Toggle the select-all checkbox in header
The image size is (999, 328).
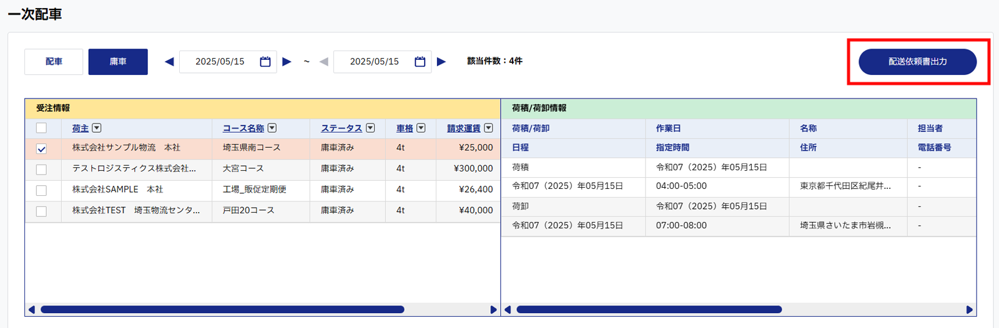point(41,128)
